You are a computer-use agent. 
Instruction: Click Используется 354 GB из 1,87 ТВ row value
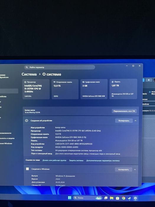[x=69, y=140]
